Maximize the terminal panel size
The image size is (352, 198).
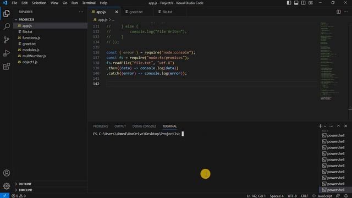[x=339, y=126]
